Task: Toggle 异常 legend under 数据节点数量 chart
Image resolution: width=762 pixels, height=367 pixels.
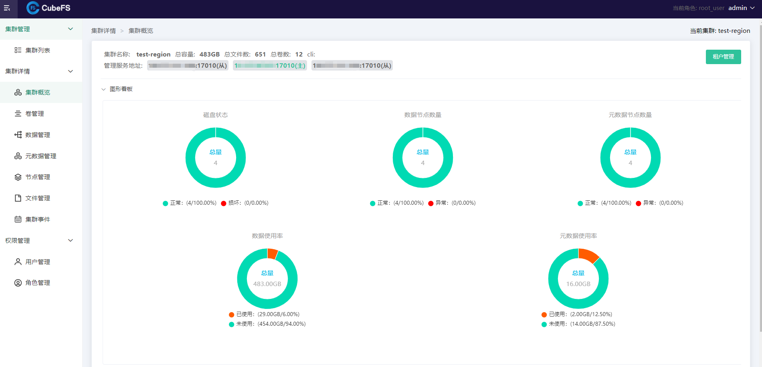Action: (x=452, y=203)
